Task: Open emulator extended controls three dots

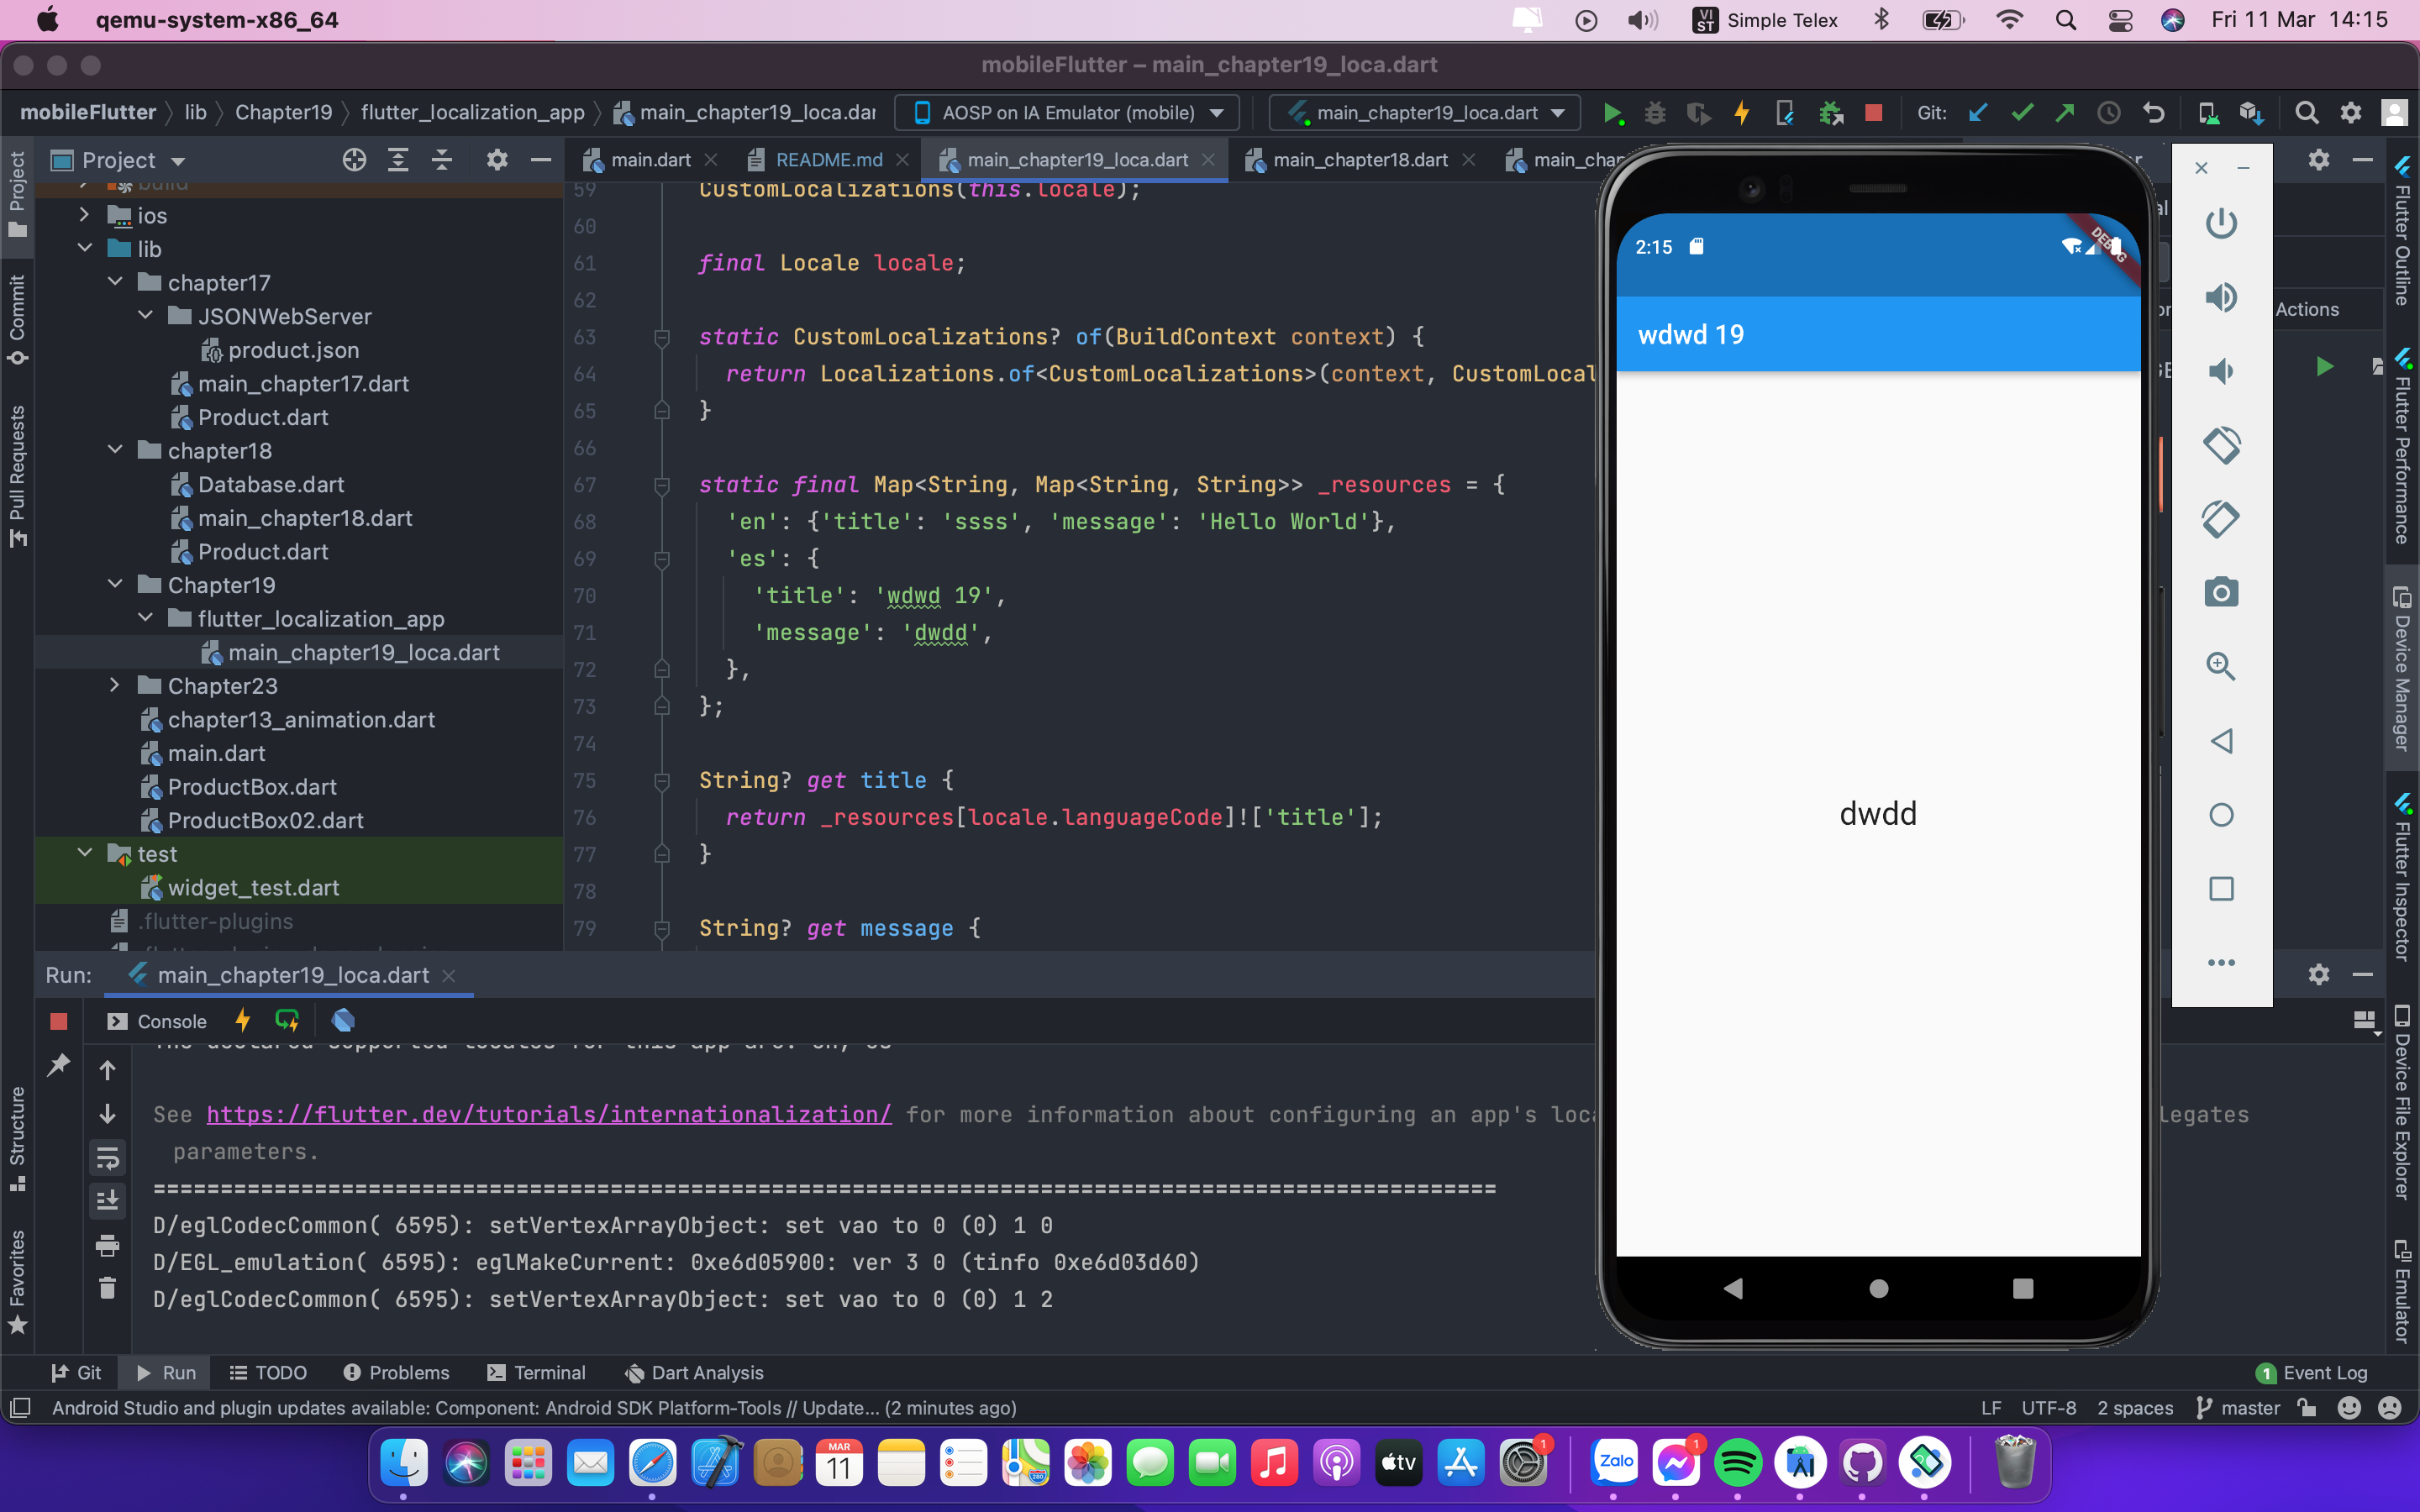Action: click(2221, 963)
